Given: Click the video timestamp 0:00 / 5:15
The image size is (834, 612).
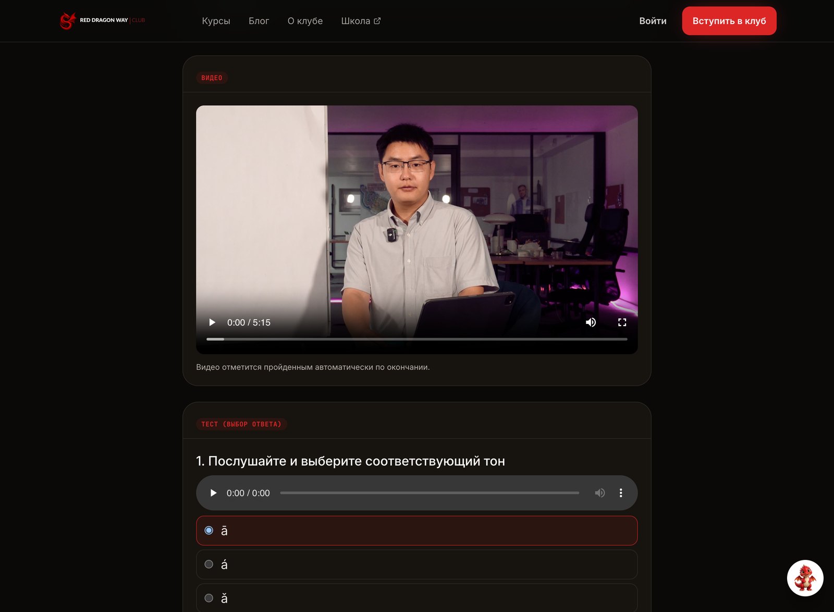Looking at the screenshot, I should point(249,322).
